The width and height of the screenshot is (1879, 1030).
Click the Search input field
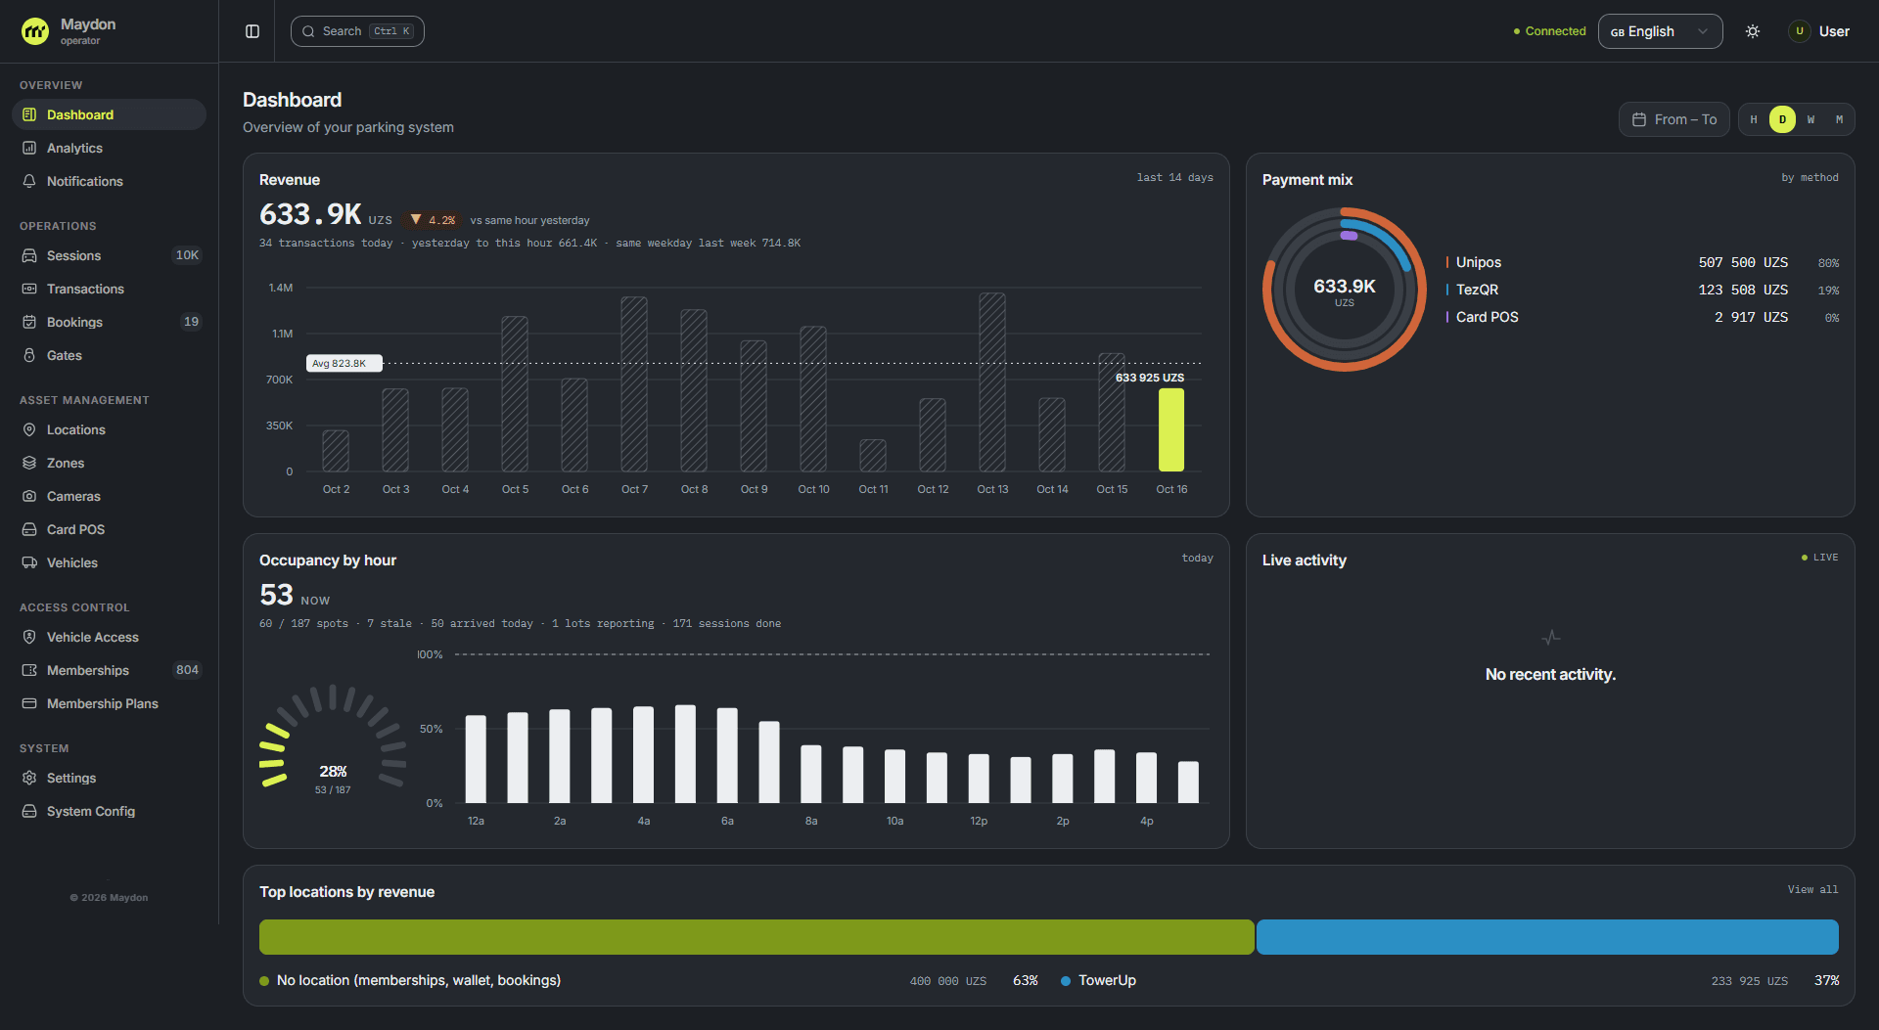[x=357, y=31]
